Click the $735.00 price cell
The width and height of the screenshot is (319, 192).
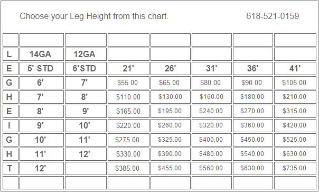point(295,168)
